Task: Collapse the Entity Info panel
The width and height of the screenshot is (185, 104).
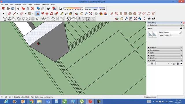Action: point(149,25)
